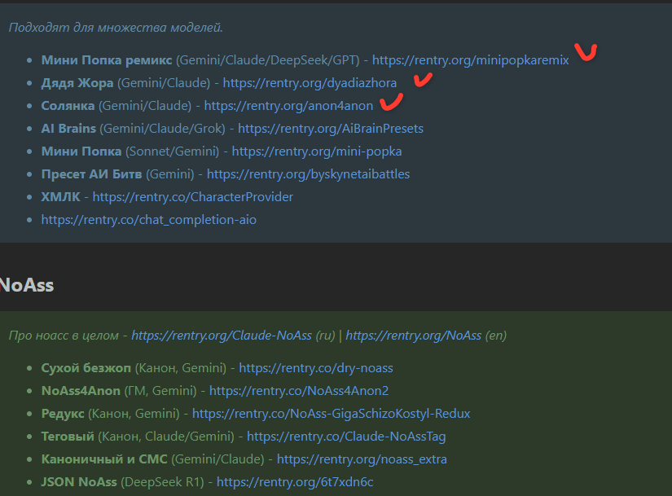This screenshot has height=496, width=672.
Task: Open the rentry.org/byskynetaibattles link
Action: tap(308, 173)
